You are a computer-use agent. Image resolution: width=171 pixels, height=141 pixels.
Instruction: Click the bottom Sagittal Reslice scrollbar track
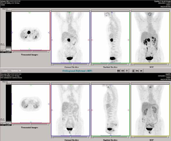pos(110,137)
